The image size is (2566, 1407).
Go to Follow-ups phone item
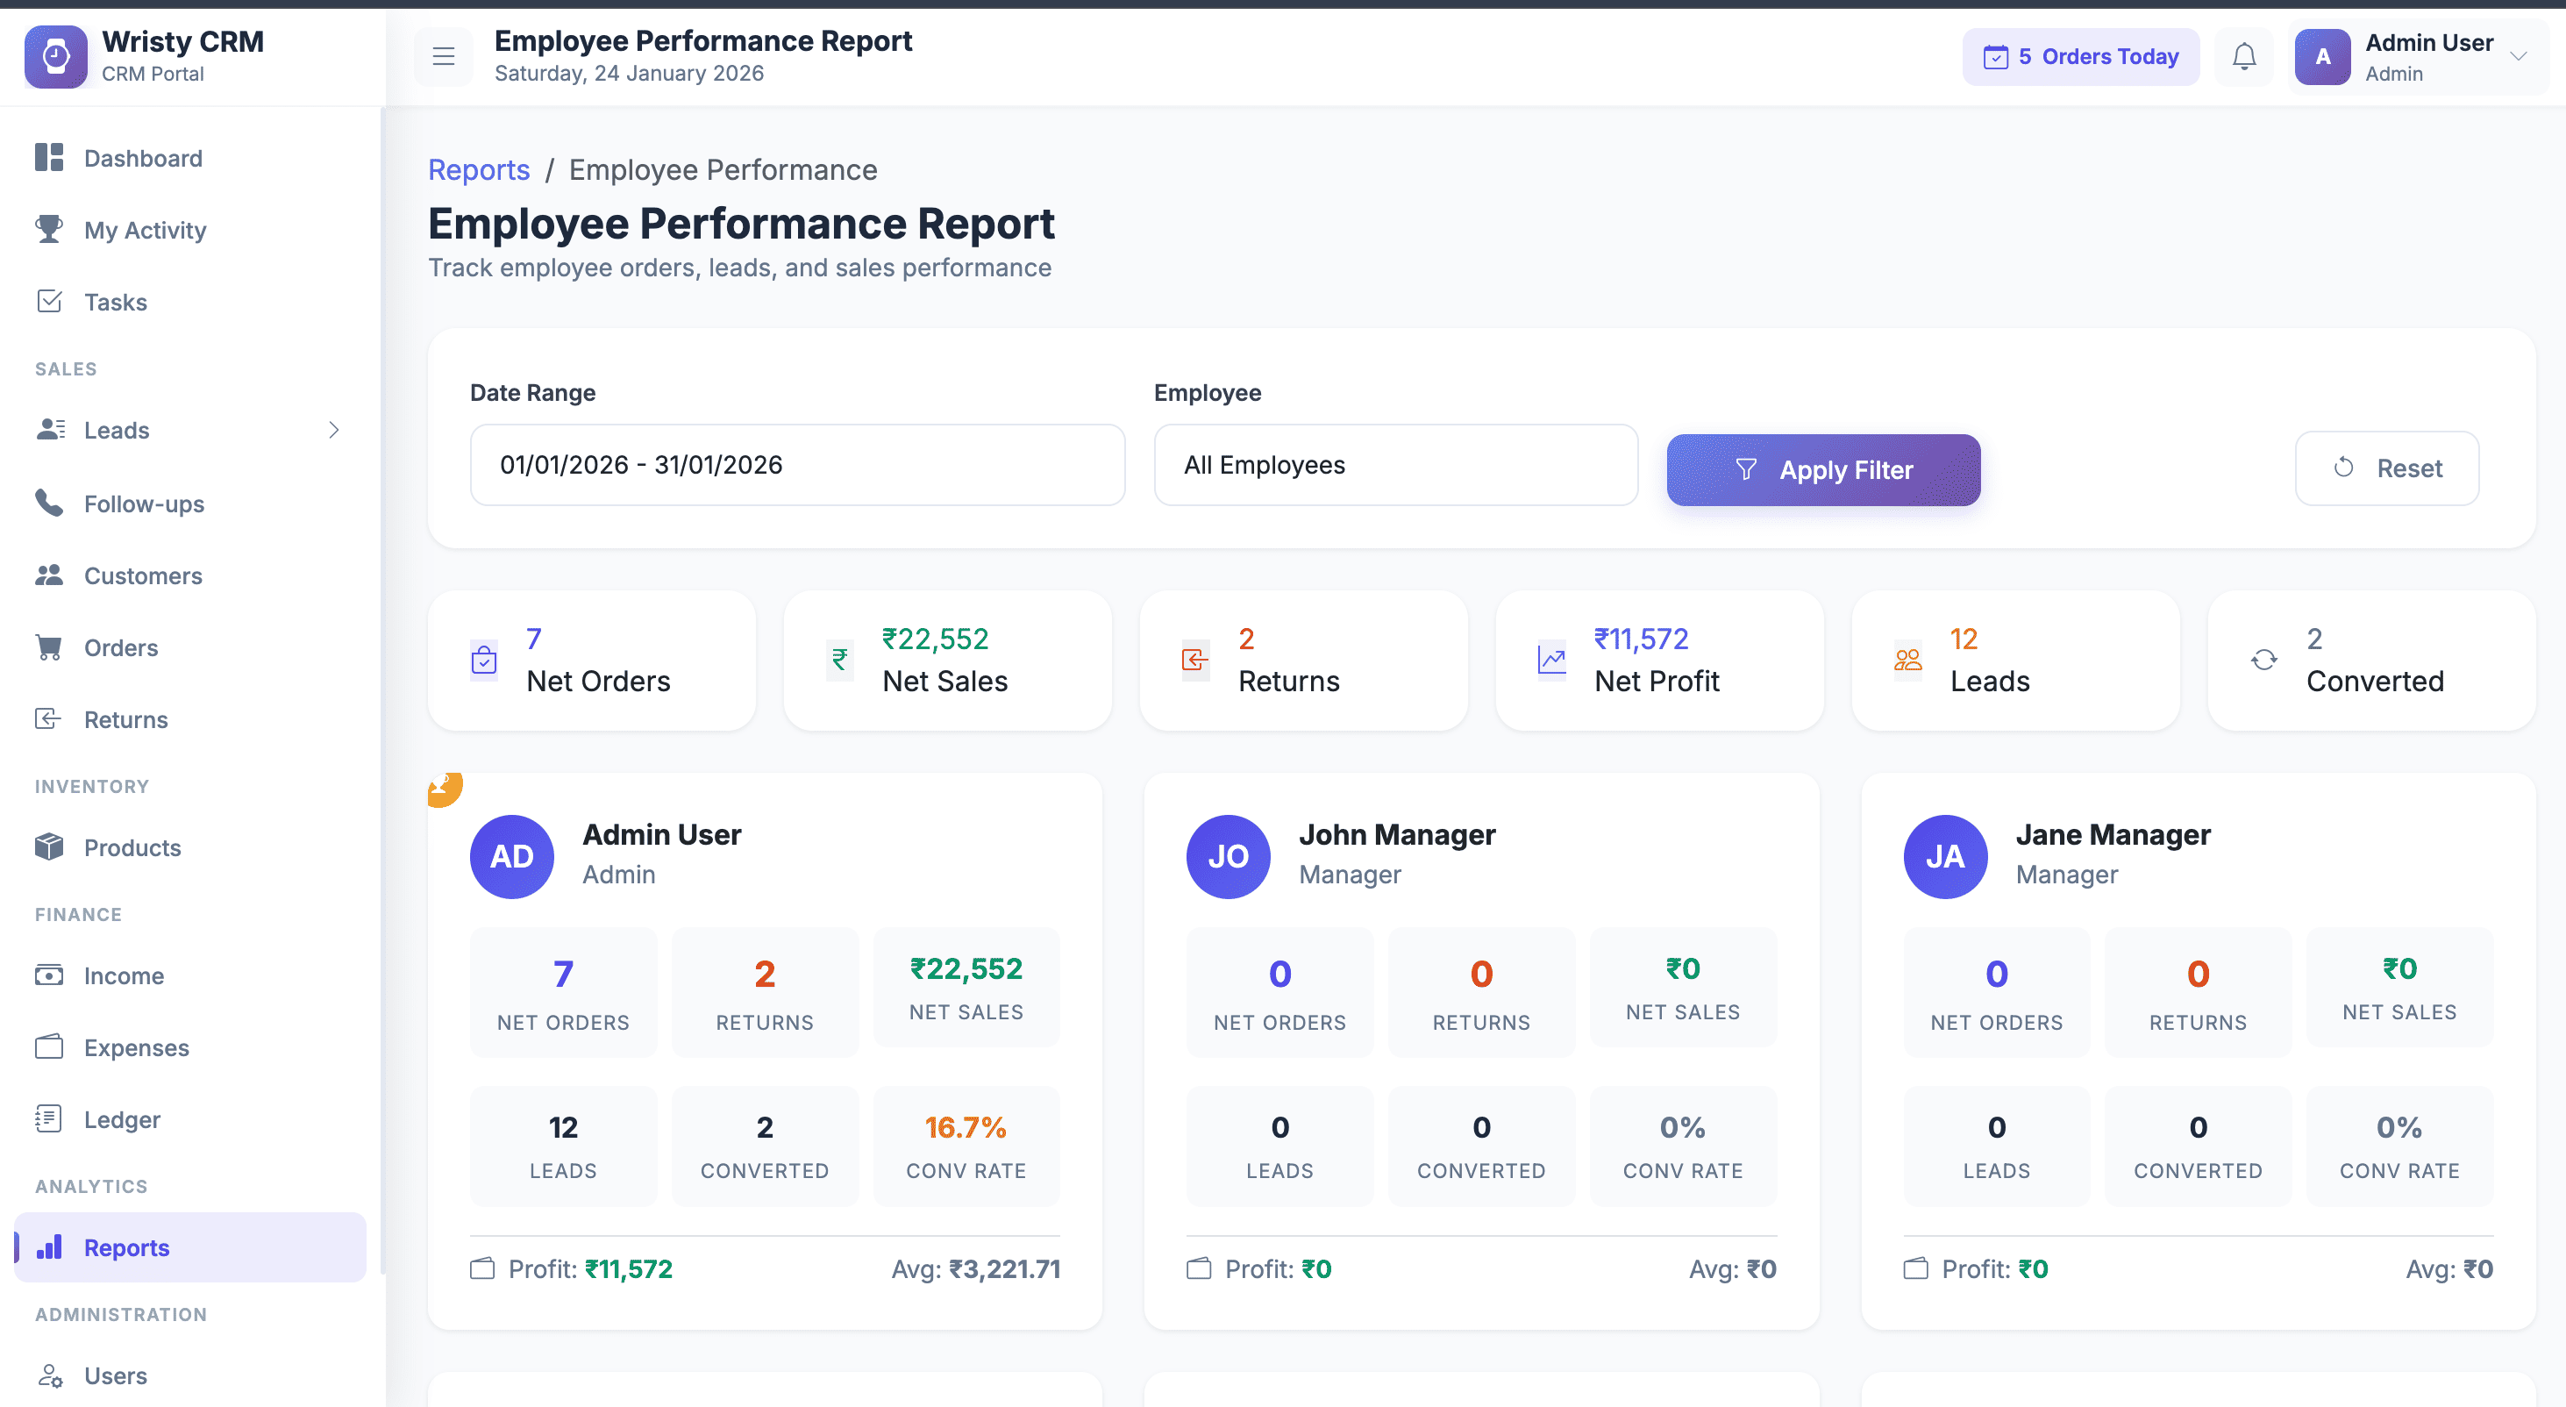[x=144, y=504]
